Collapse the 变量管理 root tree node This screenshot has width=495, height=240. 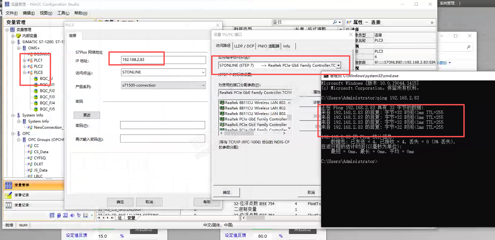(7, 30)
